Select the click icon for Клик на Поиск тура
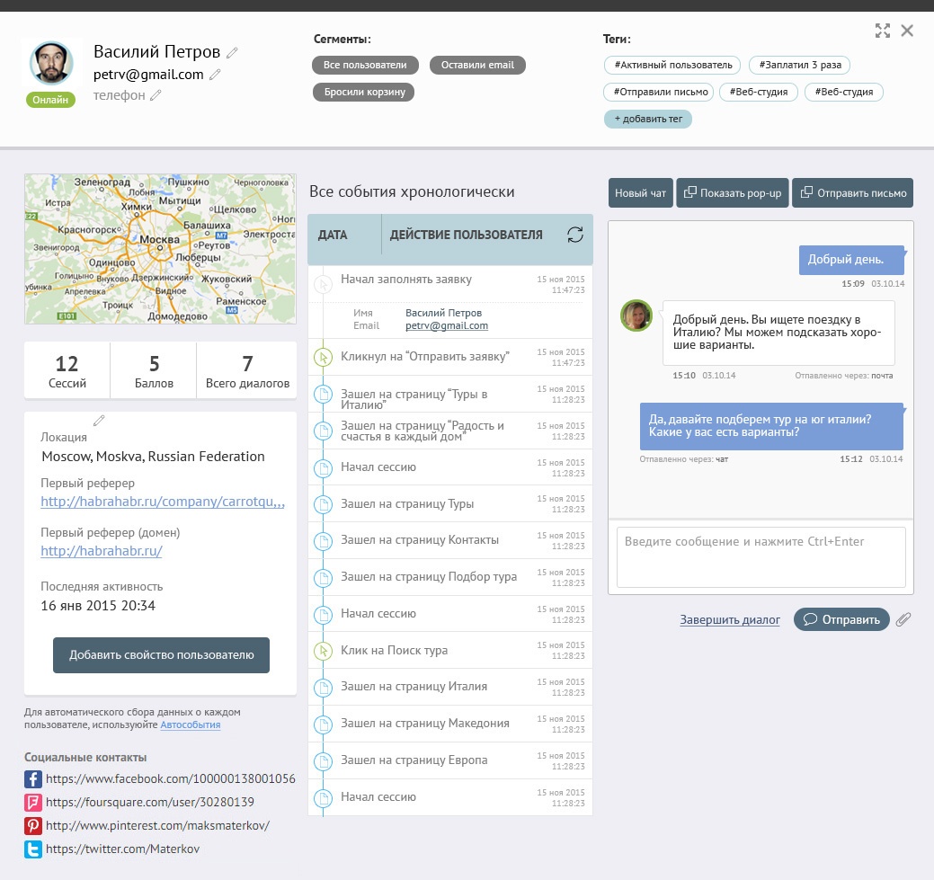 (323, 651)
